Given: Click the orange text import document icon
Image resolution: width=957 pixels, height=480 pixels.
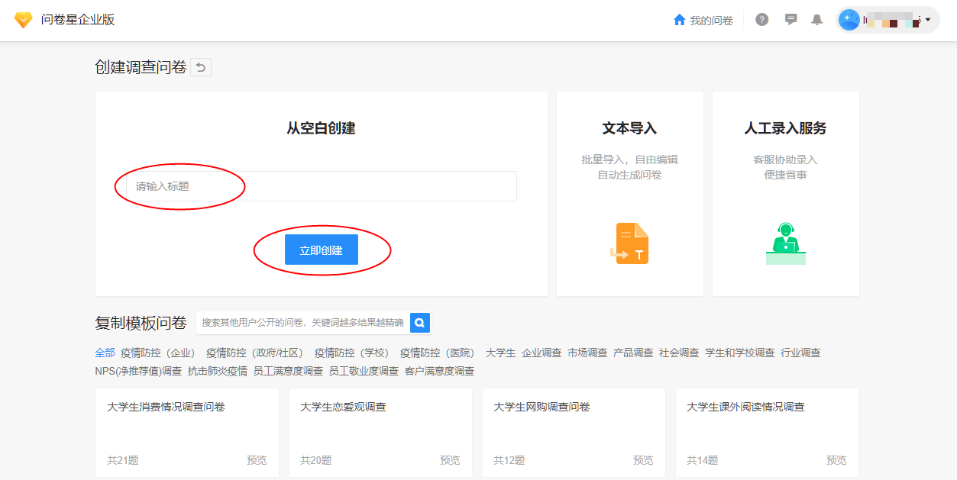Looking at the screenshot, I should click(x=630, y=243).
